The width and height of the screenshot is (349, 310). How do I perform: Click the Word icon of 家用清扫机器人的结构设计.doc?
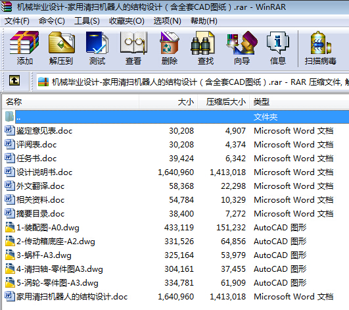(10, 296)
